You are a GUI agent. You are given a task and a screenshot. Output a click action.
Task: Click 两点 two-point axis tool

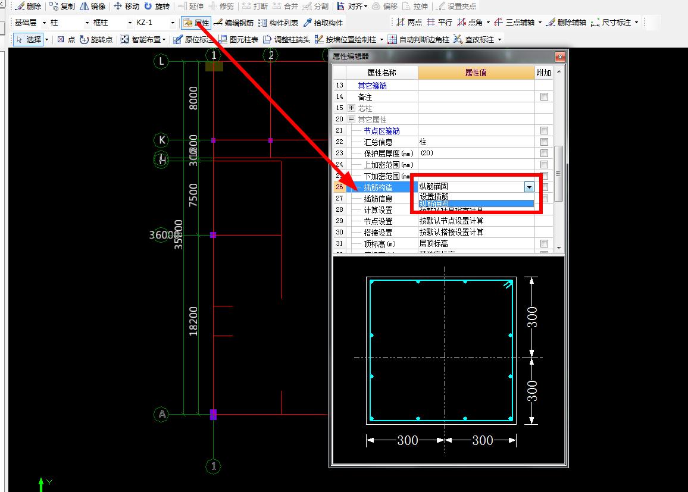pyautogui.click(x=409, y=23)
